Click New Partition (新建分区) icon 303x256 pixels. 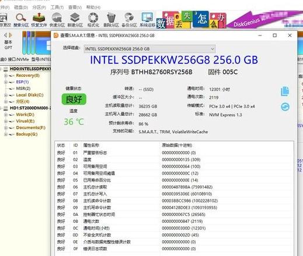click(75, 20)
